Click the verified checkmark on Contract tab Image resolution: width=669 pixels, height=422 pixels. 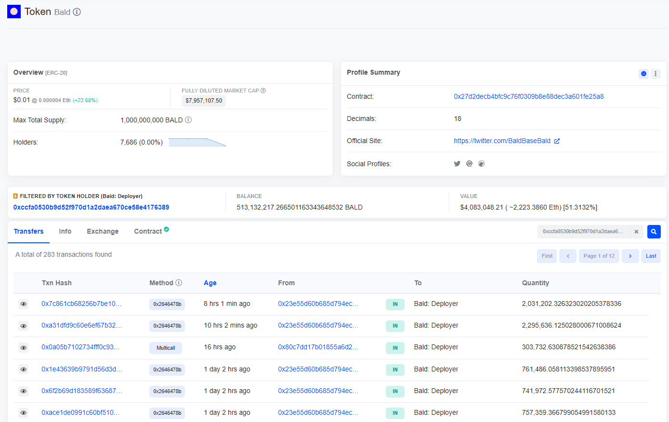(166, 229)
